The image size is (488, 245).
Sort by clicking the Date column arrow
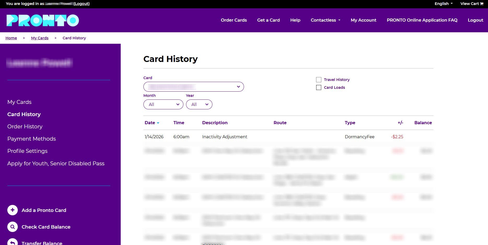(158, 123)
